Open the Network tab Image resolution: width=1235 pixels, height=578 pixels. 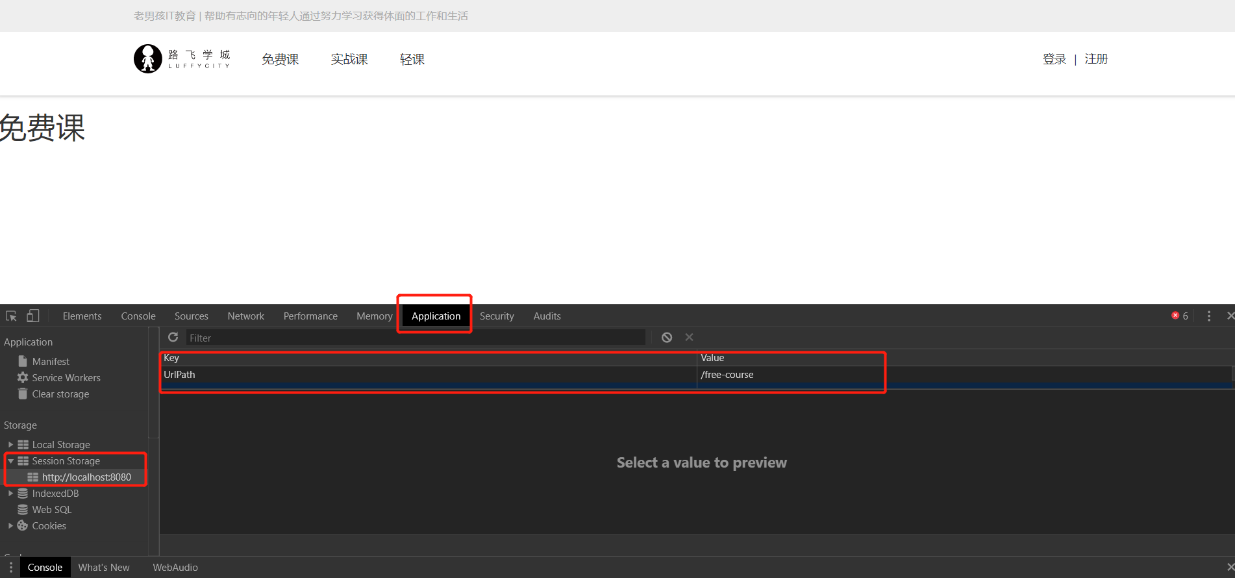point(246,316)
